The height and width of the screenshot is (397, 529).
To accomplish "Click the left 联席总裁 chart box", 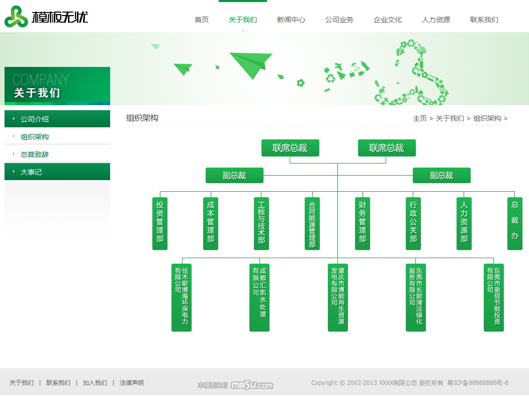I will 290,148.
